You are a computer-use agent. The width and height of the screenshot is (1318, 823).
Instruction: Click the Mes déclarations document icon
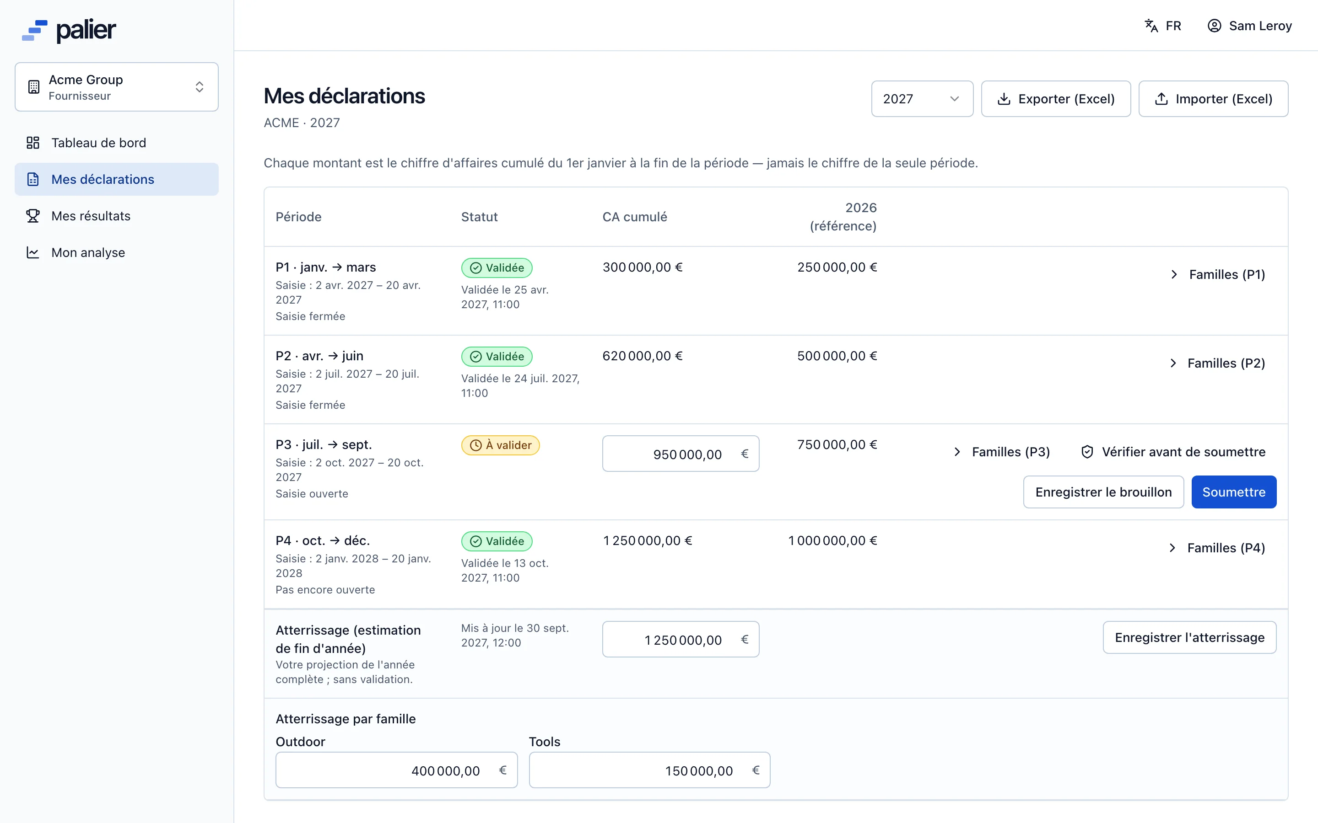(32, 179)
